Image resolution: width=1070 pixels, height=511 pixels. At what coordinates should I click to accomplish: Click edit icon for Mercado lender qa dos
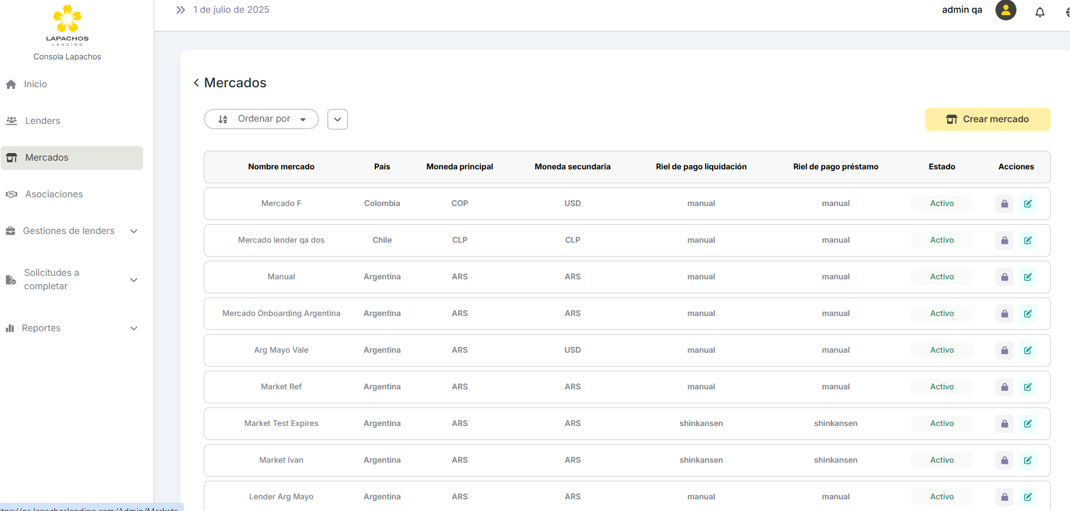tap(1028, 240)
